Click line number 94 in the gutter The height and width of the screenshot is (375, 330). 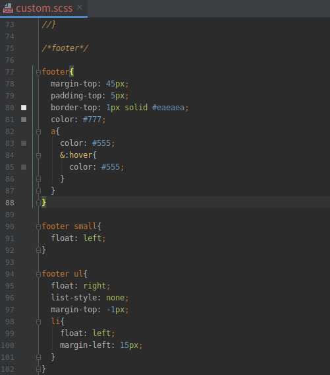pyautogui.click(x=10, y=274)
